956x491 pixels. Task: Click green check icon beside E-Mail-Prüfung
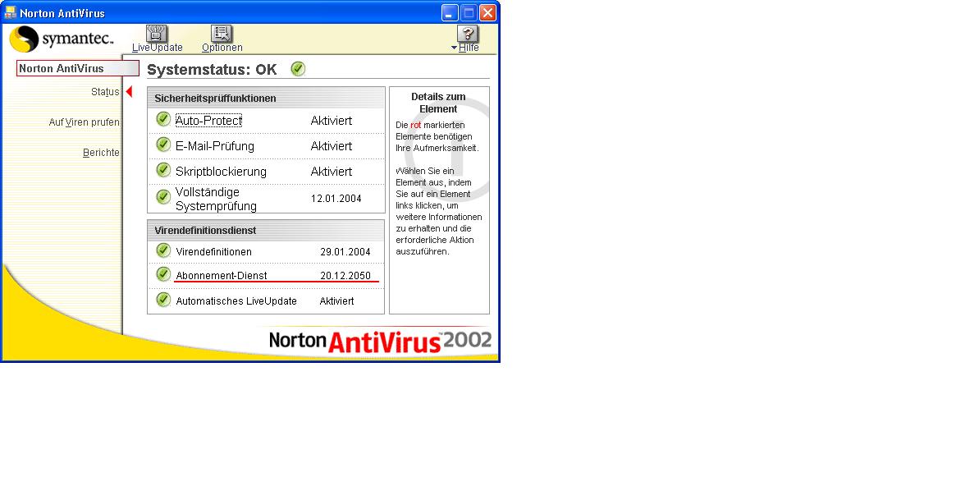(x=163, y=145)
